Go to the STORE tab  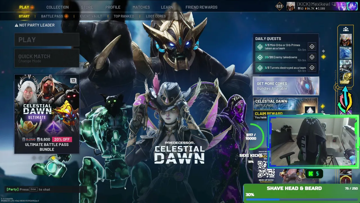[x=87, y=7]
